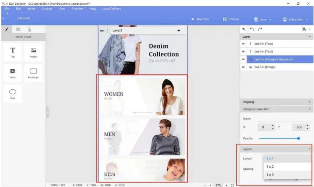The image size is (314, 187).
Task: Redo the last action
Action: click(x=260, y=29)
